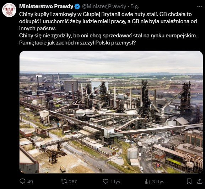View analytics bar chart icon
This screenshot has width=205, height=189.
point(147,182)
